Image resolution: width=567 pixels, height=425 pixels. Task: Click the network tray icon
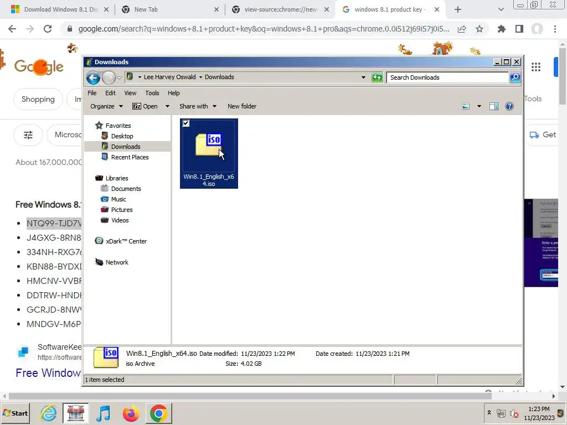coord(501,413)
